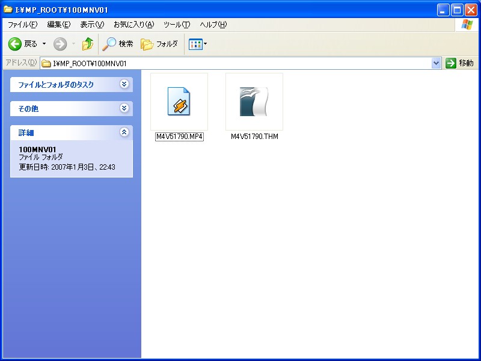
Task: Click the 移動 go button
Action: pyautogui.click(x=460, y=63)
